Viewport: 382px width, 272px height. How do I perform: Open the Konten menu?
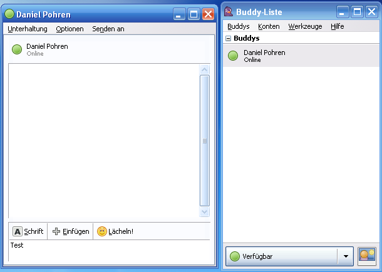[269, 26]
